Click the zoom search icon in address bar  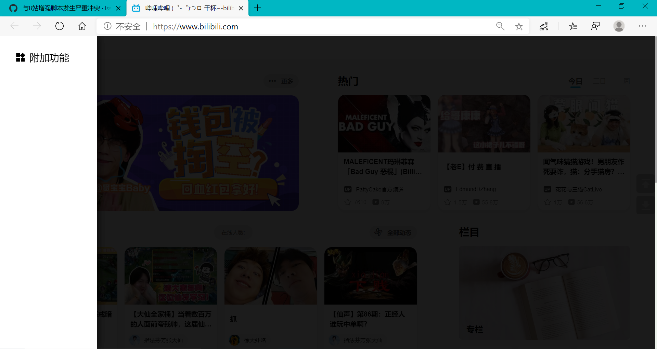[x=500, y=26]
